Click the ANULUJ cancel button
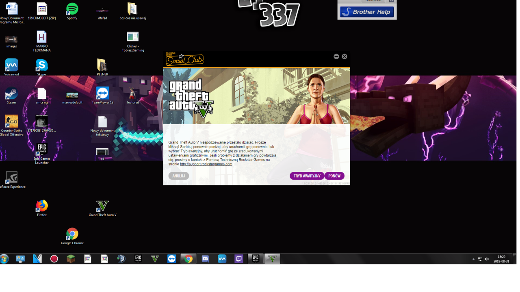 pyautogui.click(x=179, y=176)
